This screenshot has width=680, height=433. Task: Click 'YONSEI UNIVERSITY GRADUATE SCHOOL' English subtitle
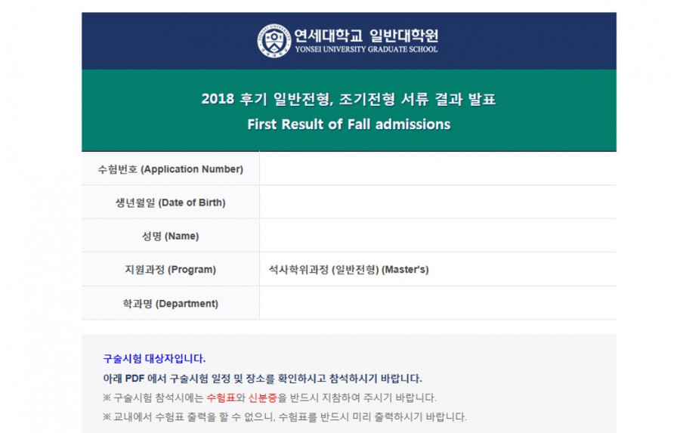(366, 49)
